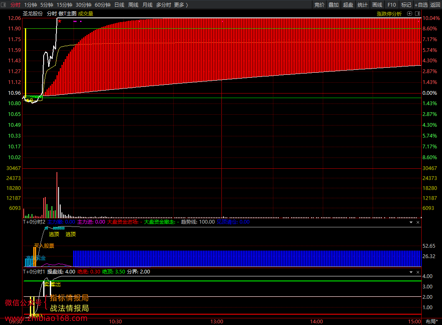Switch to the 5分钟 chart
The image size is (442, 325).
47,5
